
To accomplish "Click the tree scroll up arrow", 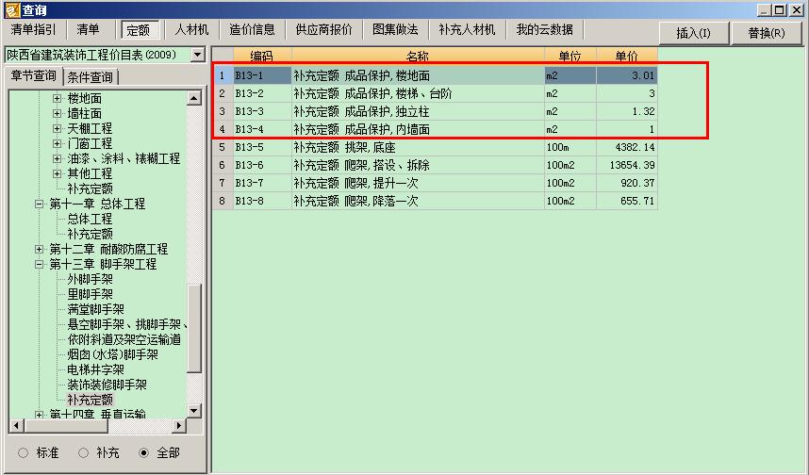I will pyautogui.click(x=194, y=97).
